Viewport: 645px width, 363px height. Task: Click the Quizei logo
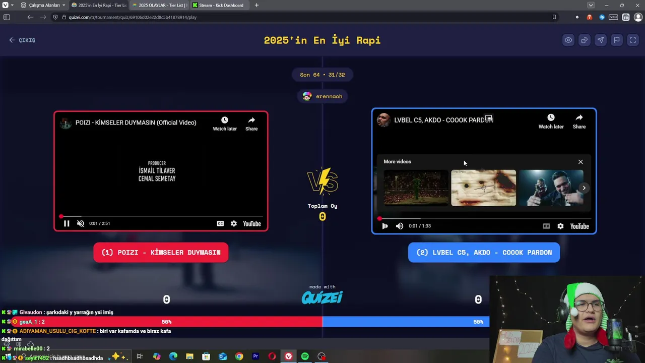pyautogui.click(x=322, y=297)
